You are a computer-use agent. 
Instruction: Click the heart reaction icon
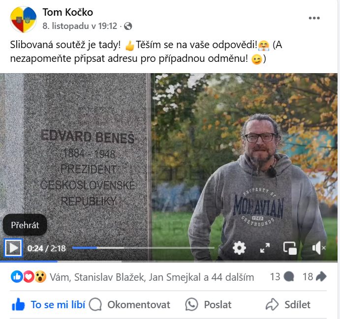(x=29, y=277)
